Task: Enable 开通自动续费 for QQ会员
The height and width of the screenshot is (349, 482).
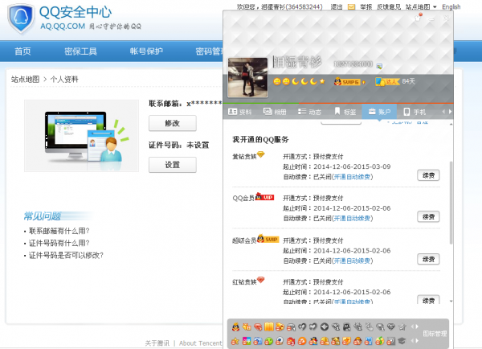Action: (x=352, y=218)
